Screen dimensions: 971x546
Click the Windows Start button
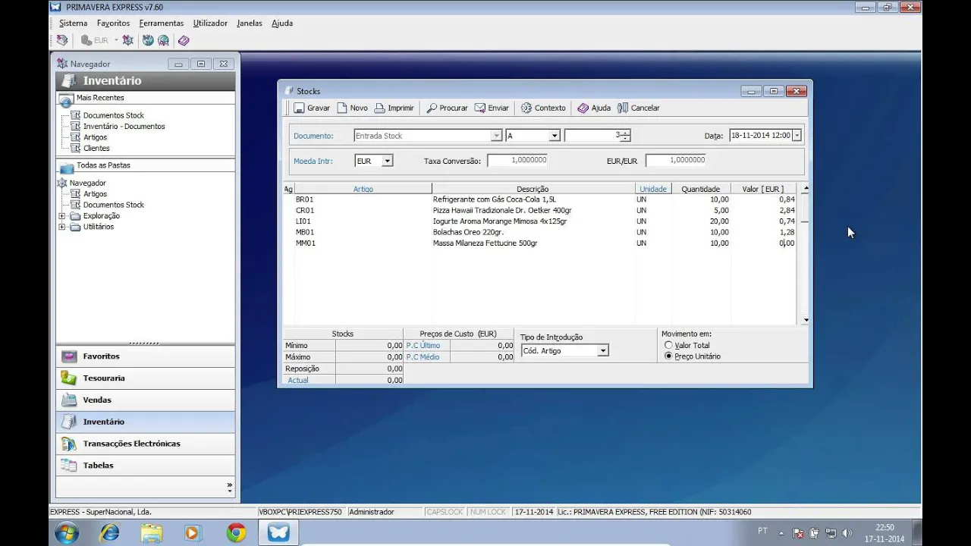point(67,533)
